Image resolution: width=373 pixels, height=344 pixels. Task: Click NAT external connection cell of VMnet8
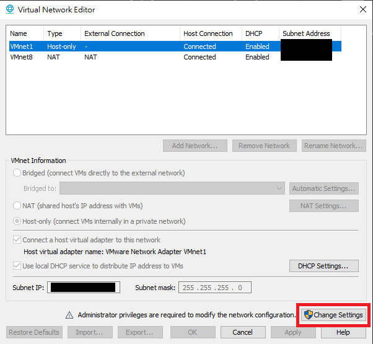point(90,57)
